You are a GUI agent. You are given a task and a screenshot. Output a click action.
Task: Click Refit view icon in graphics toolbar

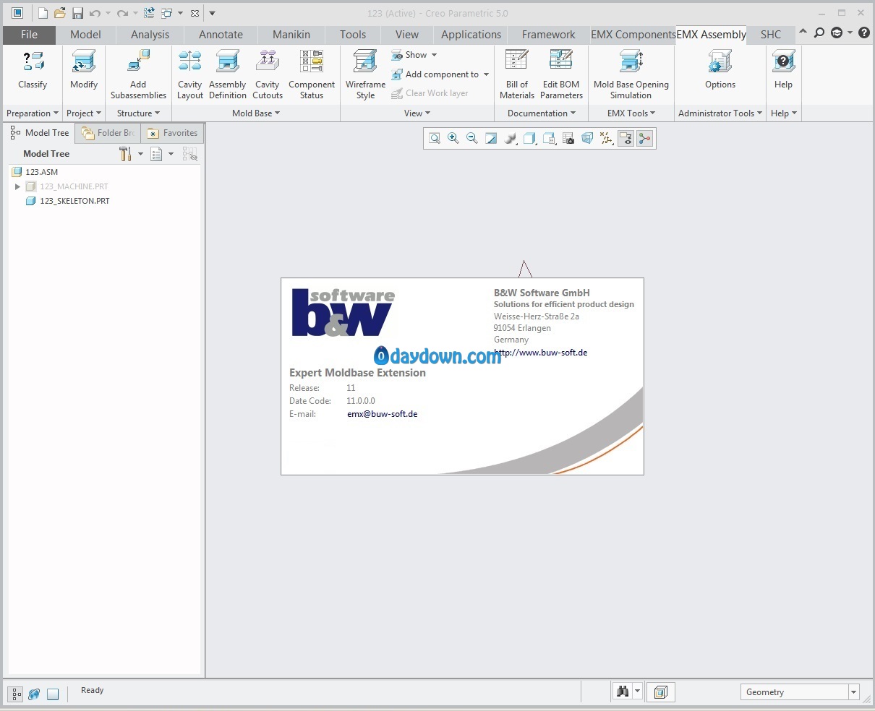click(435, 138)
